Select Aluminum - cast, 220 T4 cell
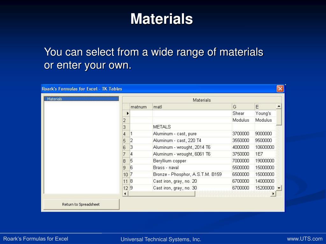 [192, 140]
